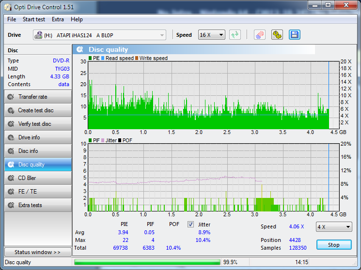Click the 99.9% progress percentage
The height and width of the screenshot is (270, 361).
click(x=230, y=262)
